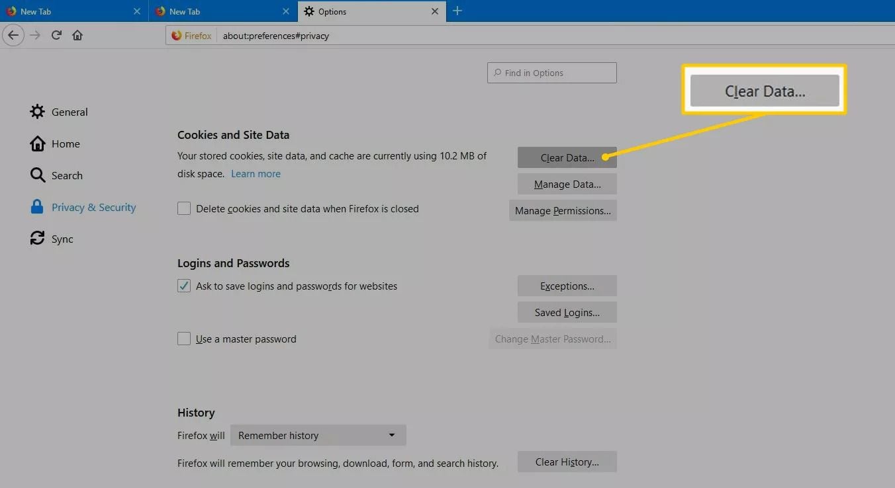The width and height of the screenshot is (895, 488).
Task: Click the Find in Options field
Action: pos(551,73)
